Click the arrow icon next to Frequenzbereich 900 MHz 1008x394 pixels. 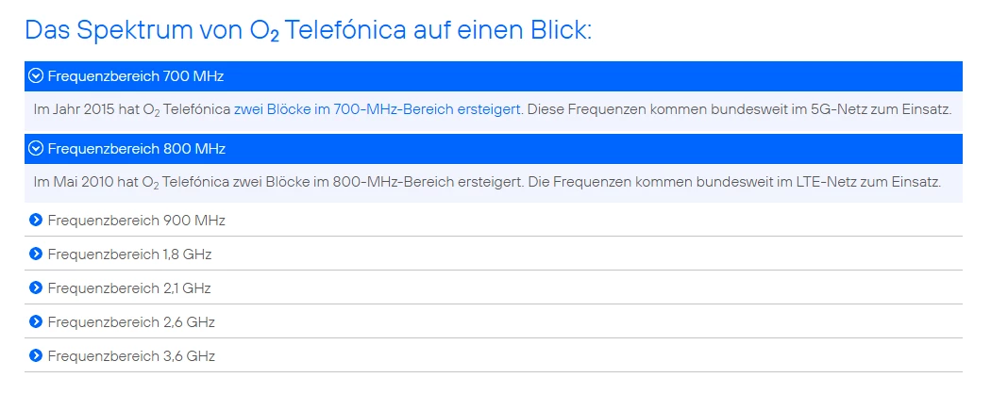click(x=36, y=220)
